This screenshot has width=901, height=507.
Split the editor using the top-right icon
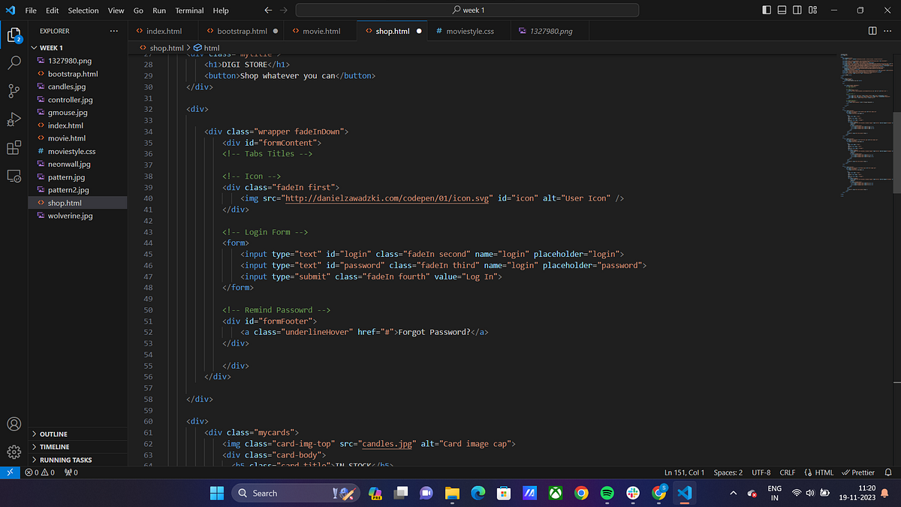tap(871, 32)
